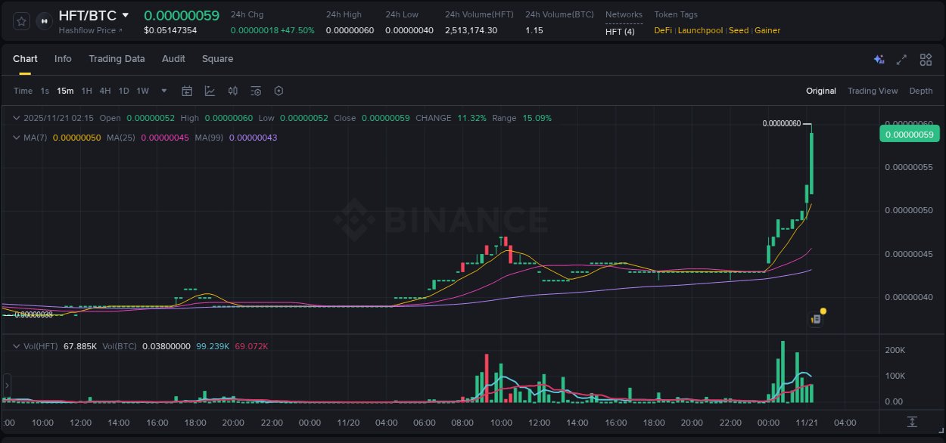Open the widgets grid icon
Image resolution: width=946 pixels, height=443 pixels.
pyautogui.click(x=925, y=59)
